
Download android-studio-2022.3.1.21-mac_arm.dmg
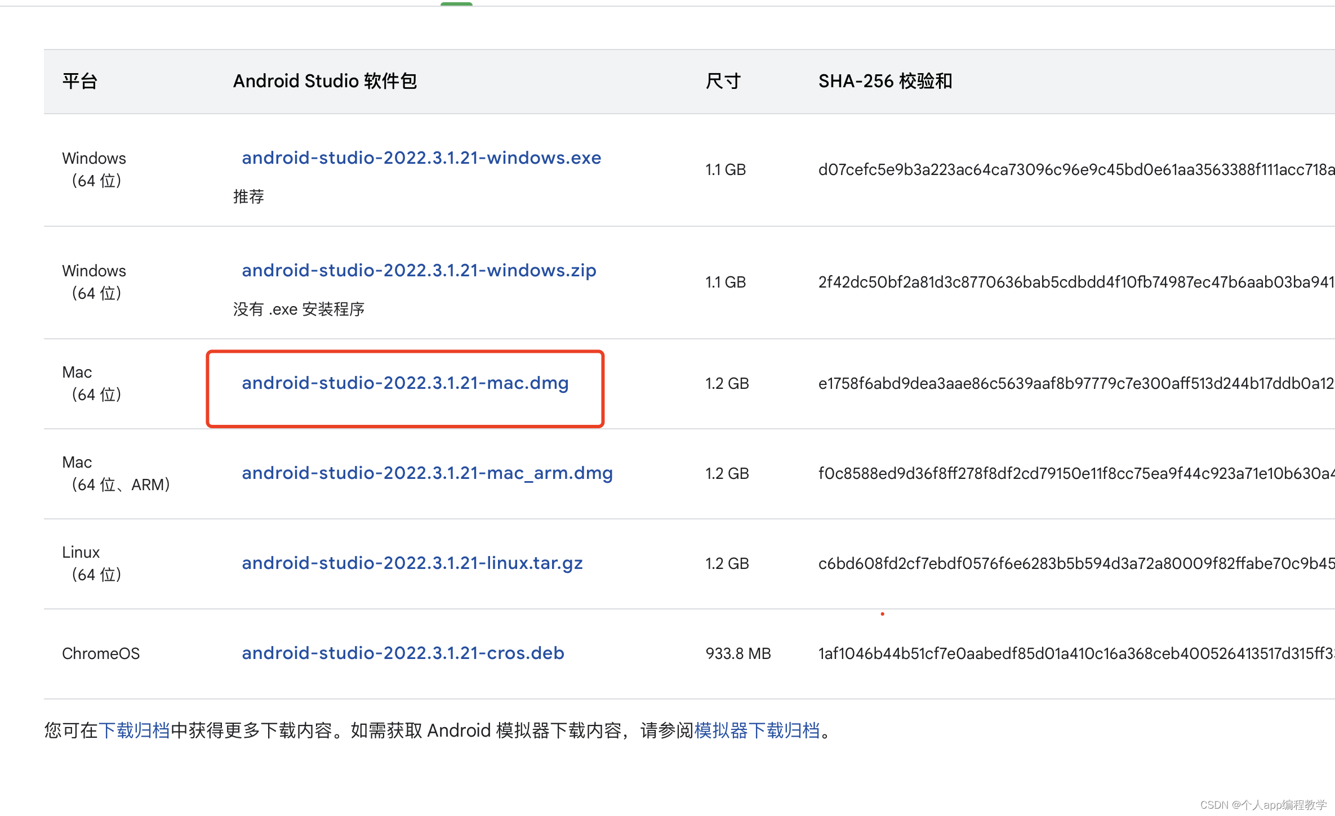coord(427,473)
